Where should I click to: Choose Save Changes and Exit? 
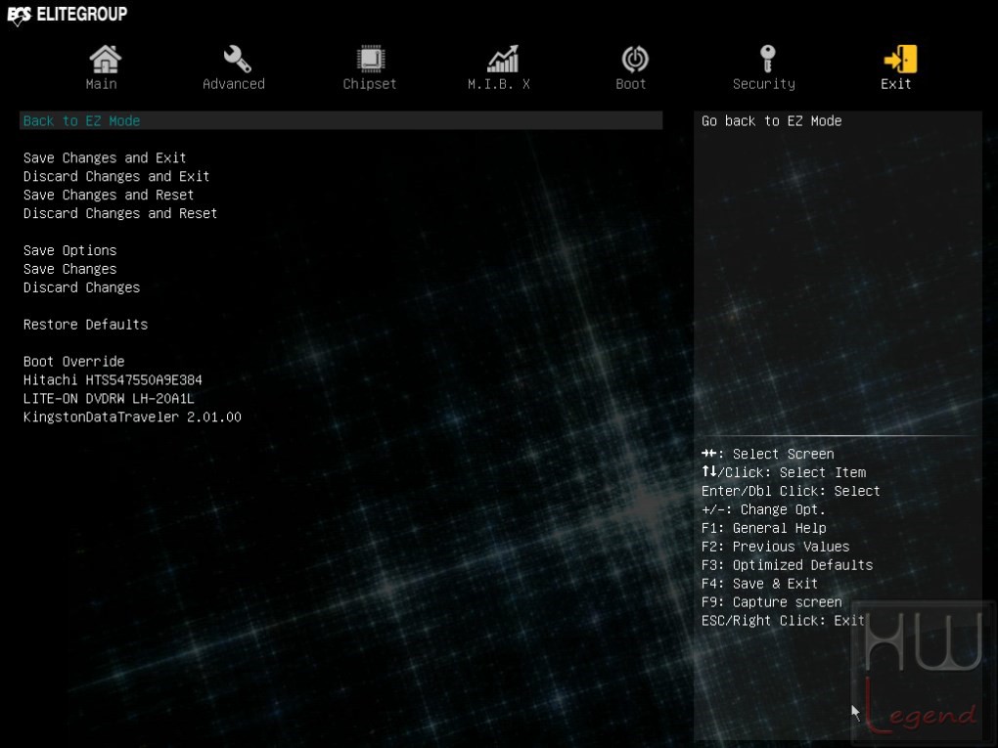click(x=105, y=157)
